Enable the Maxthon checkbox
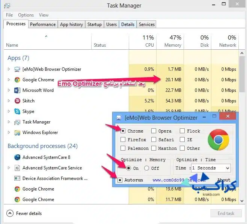 coord(154,148)
